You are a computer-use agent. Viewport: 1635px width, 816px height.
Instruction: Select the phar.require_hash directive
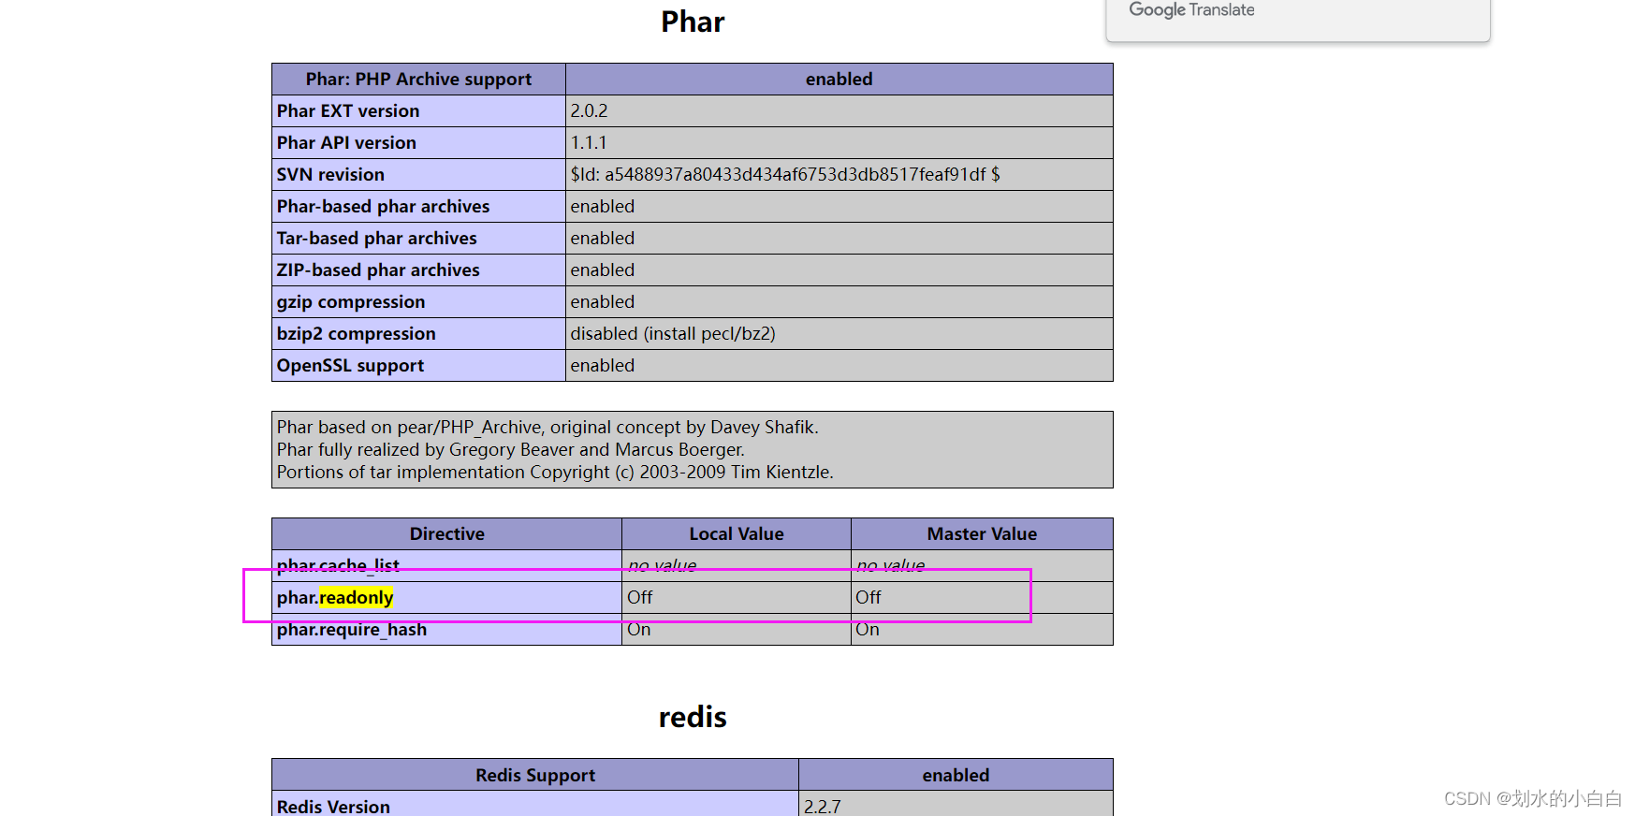tap(352, 630)
